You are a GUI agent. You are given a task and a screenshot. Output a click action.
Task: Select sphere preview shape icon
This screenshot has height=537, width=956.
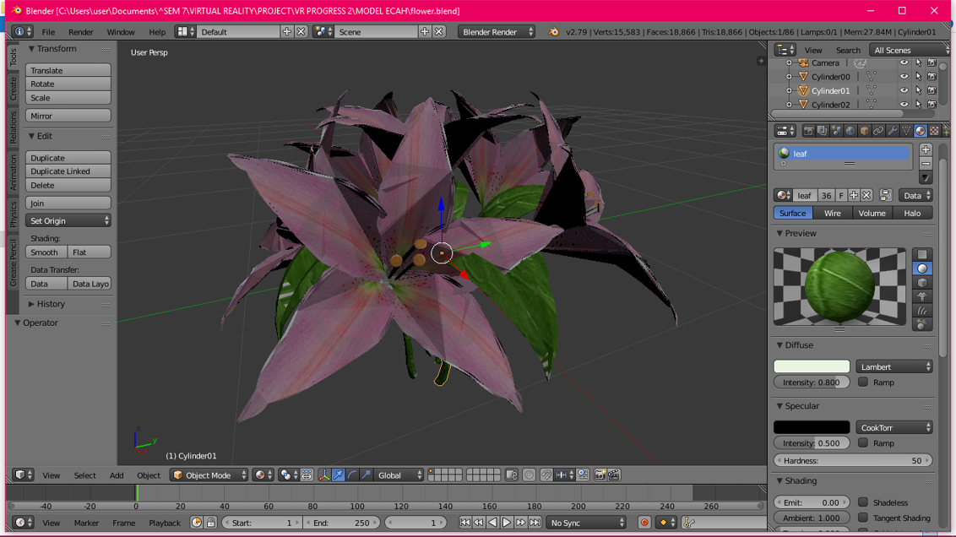click(922, 268)
